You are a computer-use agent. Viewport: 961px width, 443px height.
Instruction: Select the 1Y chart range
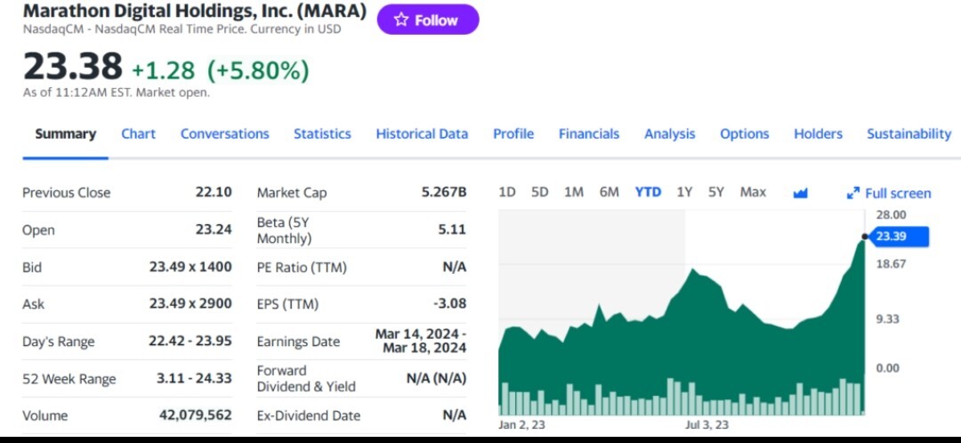[684, 192]
